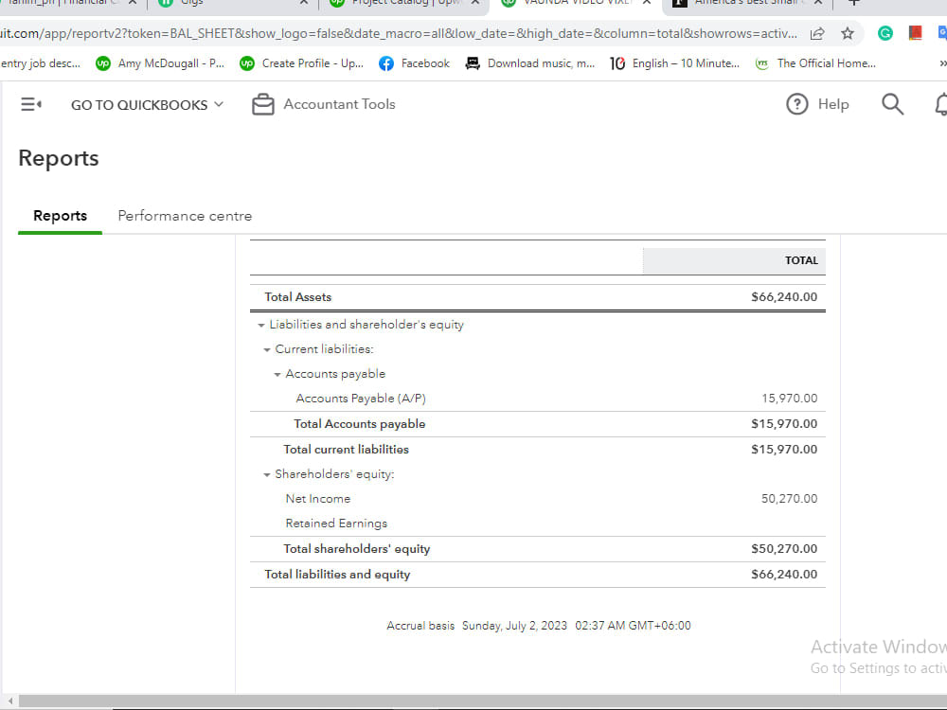Open the search magnifier icon
Screen dimensions: 947x710
coord(892,104)
